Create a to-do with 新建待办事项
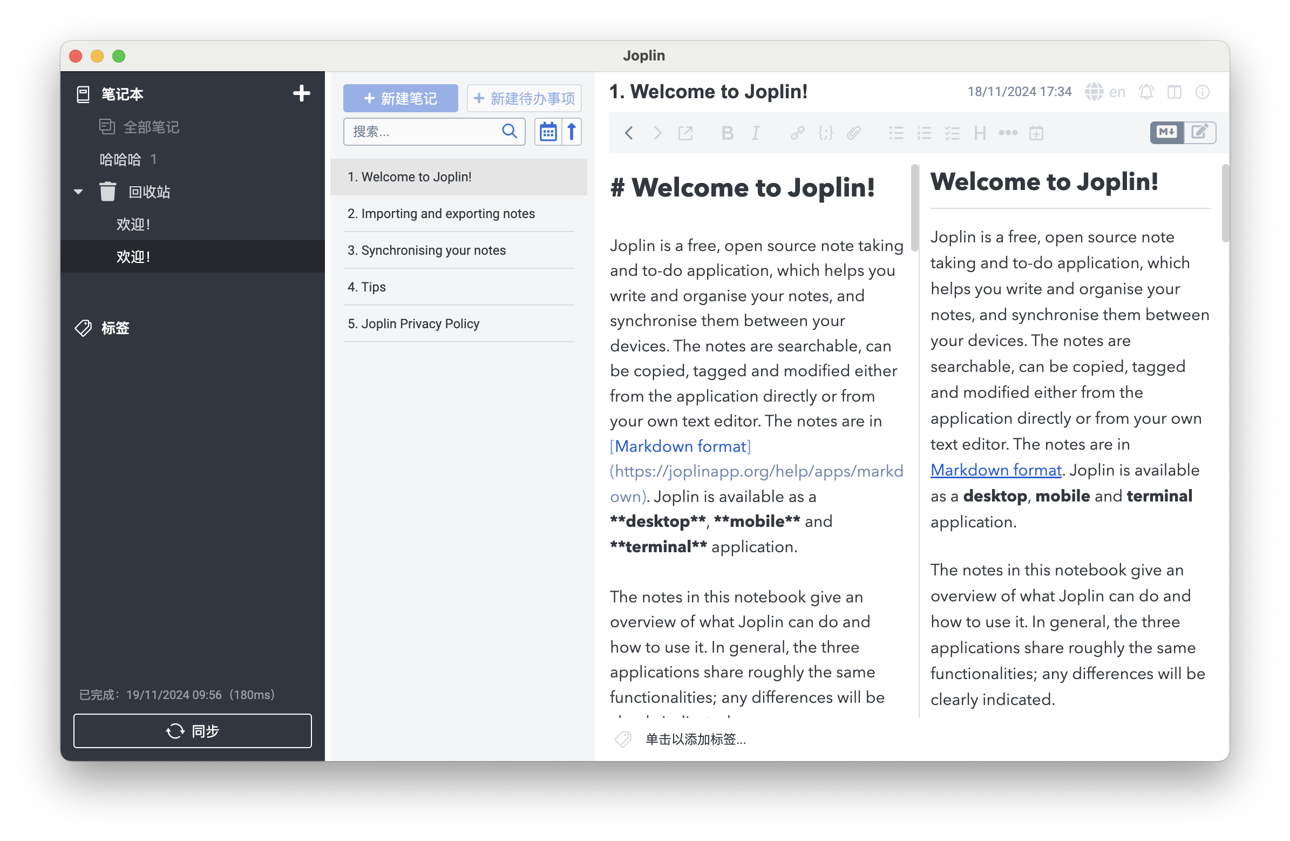This screenshot has height=841, width=1290. point(524,98)
